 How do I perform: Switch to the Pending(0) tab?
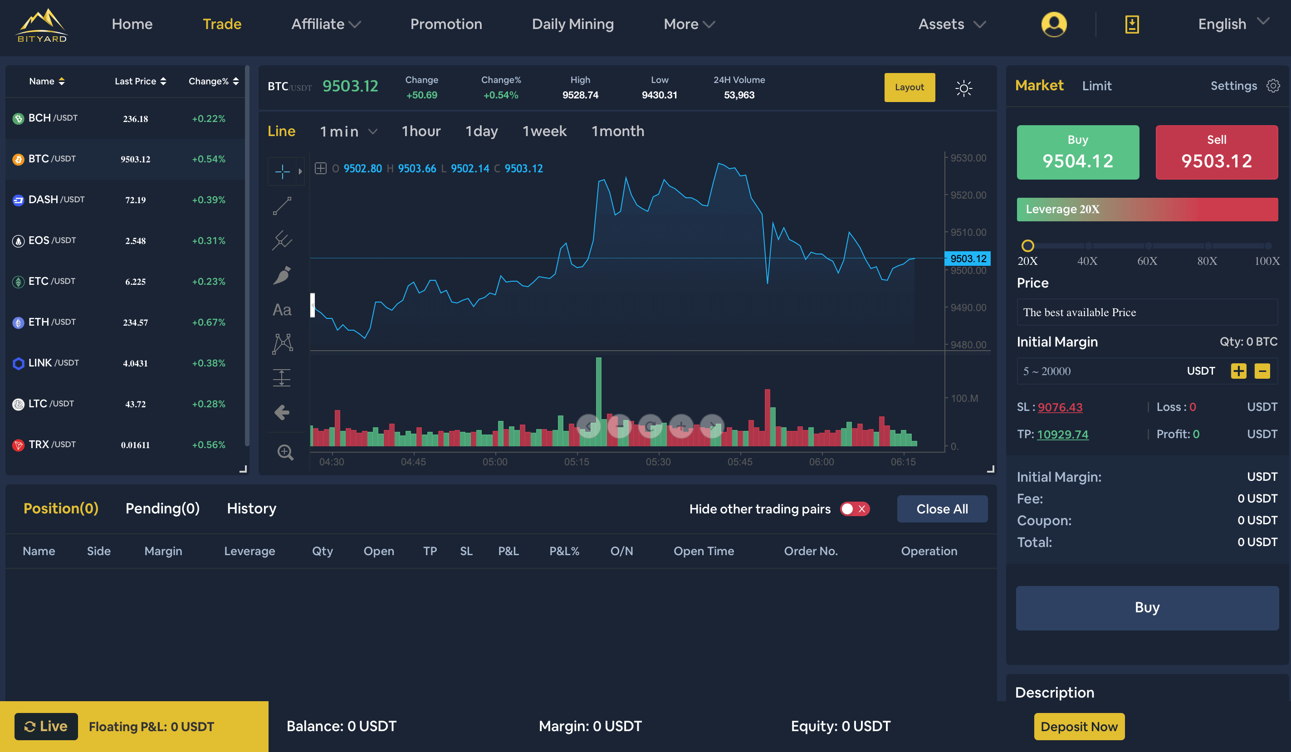pyautogui.click(x=162, y=508)
